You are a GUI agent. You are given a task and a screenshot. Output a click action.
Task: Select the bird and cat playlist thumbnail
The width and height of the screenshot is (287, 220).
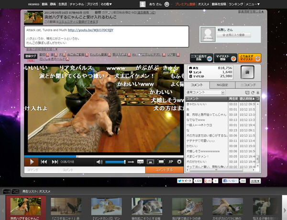coord(147,206)
